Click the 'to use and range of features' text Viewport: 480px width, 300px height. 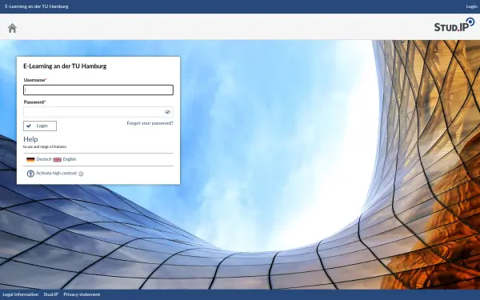45,147
